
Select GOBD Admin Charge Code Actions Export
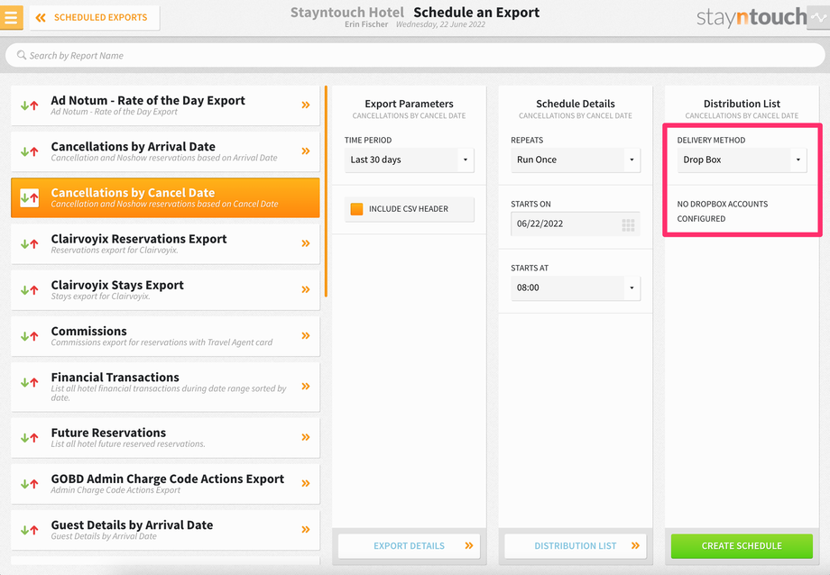tap(165, 483)
